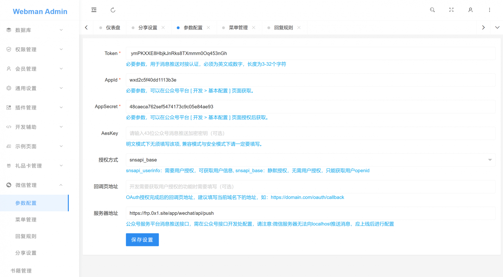Focus the AppSecret input field
The image size is (503, 277).
310,107
